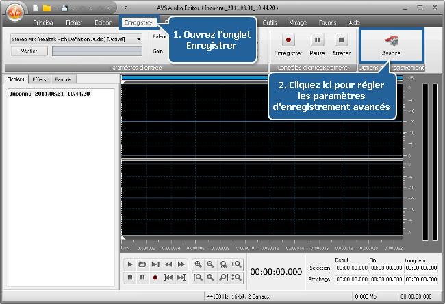This screenshot has width=445, height=304.
Task: Click the AVS round application logo button
Action: click(13, 14)
